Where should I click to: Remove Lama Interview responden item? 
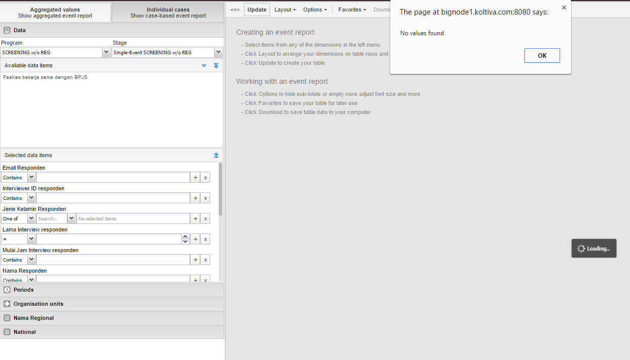tap(205, 239)
